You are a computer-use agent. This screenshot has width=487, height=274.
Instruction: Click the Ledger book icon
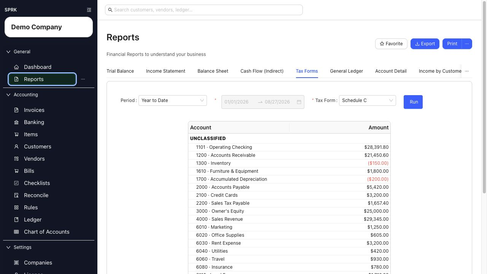pyautogui.click(x=16, y=220)
